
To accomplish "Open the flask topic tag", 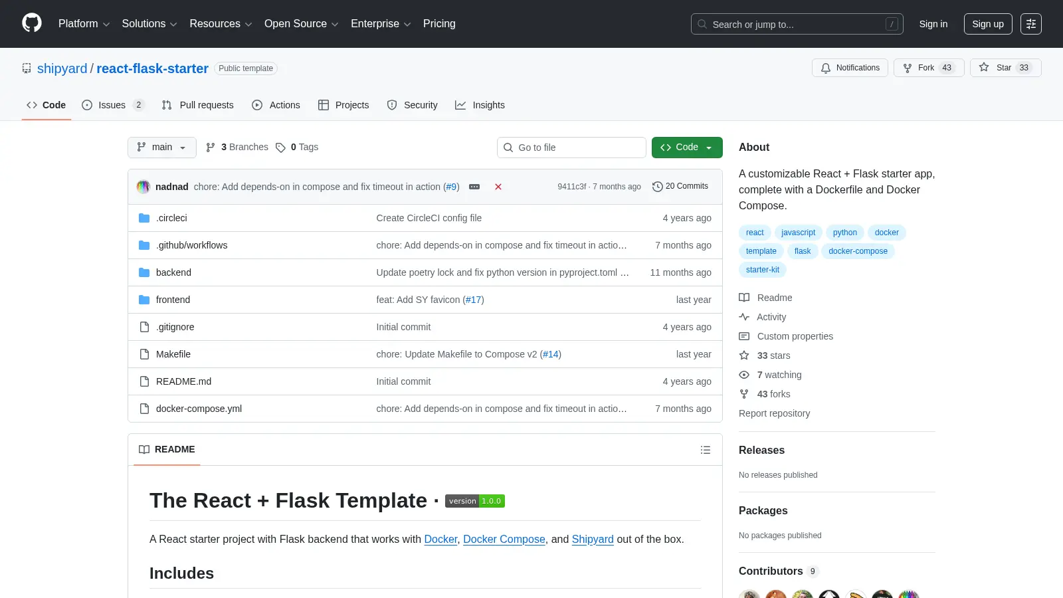I will [803, 251].
